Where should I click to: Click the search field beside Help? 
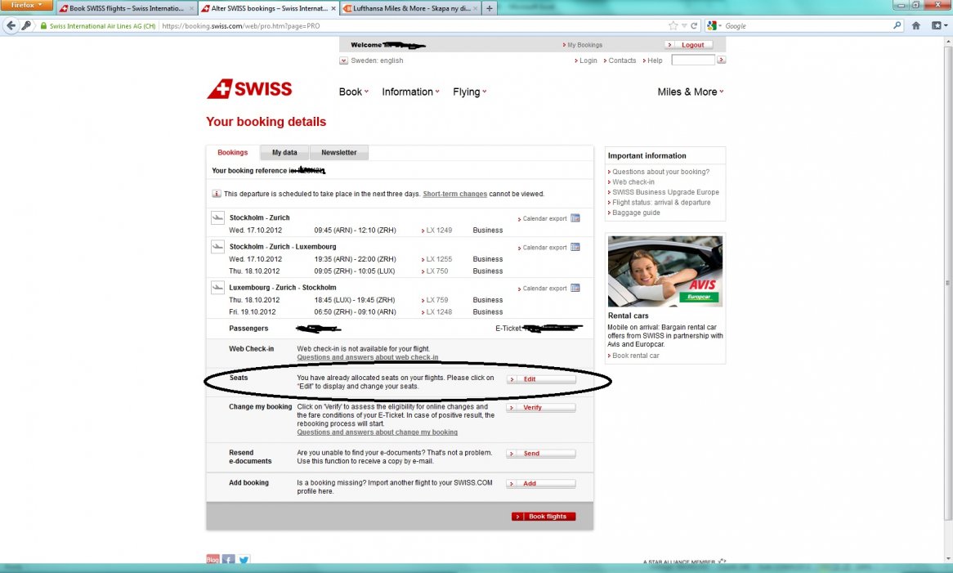(692, 60)
